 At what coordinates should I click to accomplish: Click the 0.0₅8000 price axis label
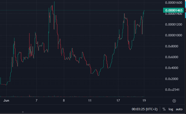172,46
